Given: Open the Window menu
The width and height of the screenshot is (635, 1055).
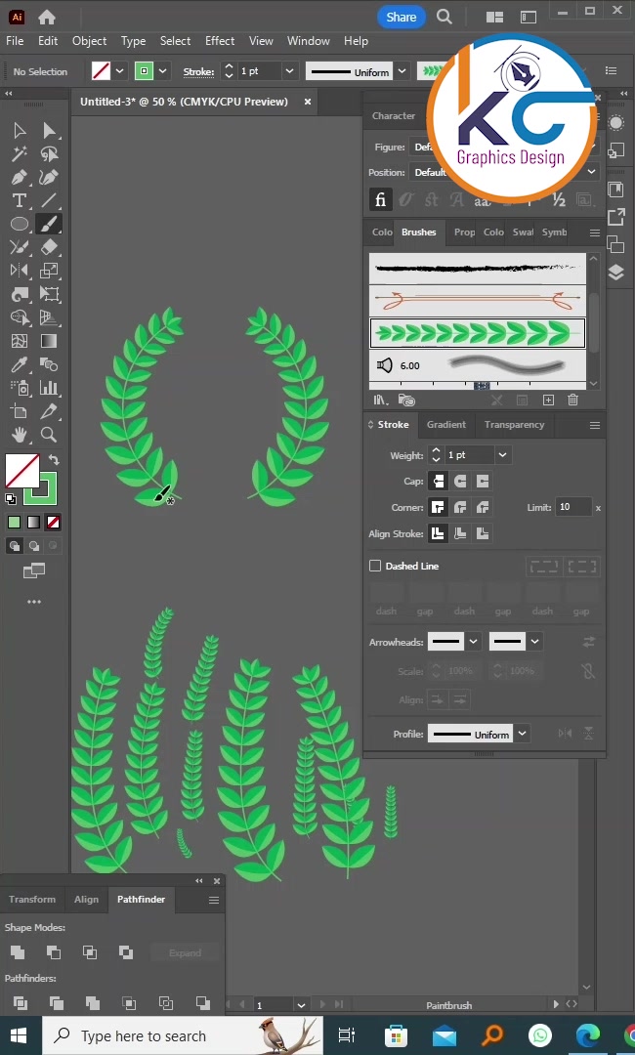Looking at the screenshot, I should click(x=308, y=41).
